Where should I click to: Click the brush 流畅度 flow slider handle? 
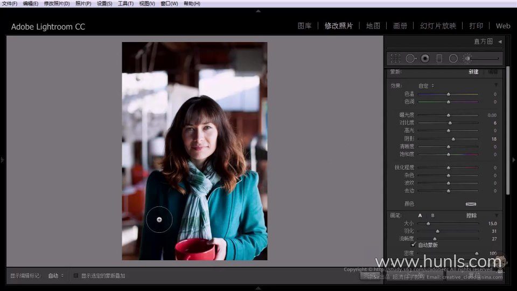click(435, 239)
